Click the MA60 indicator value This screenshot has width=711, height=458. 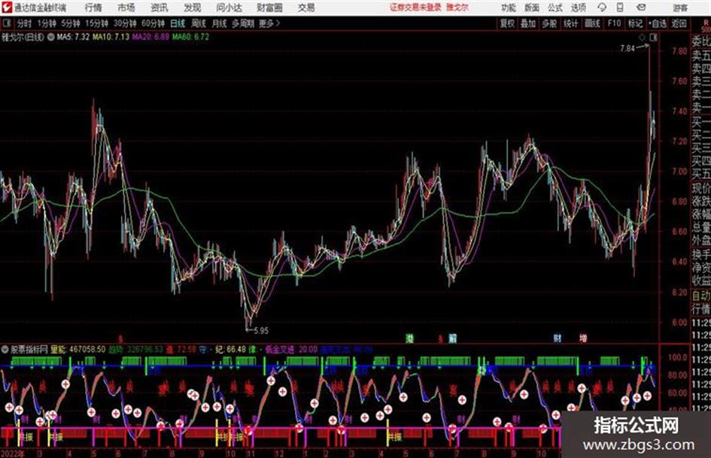point(190,37)
